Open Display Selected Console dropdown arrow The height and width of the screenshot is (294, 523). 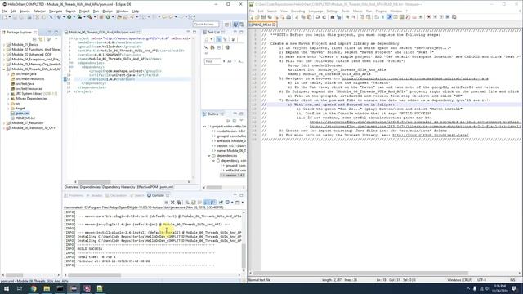pyautogui.click(x=232, y=202)
